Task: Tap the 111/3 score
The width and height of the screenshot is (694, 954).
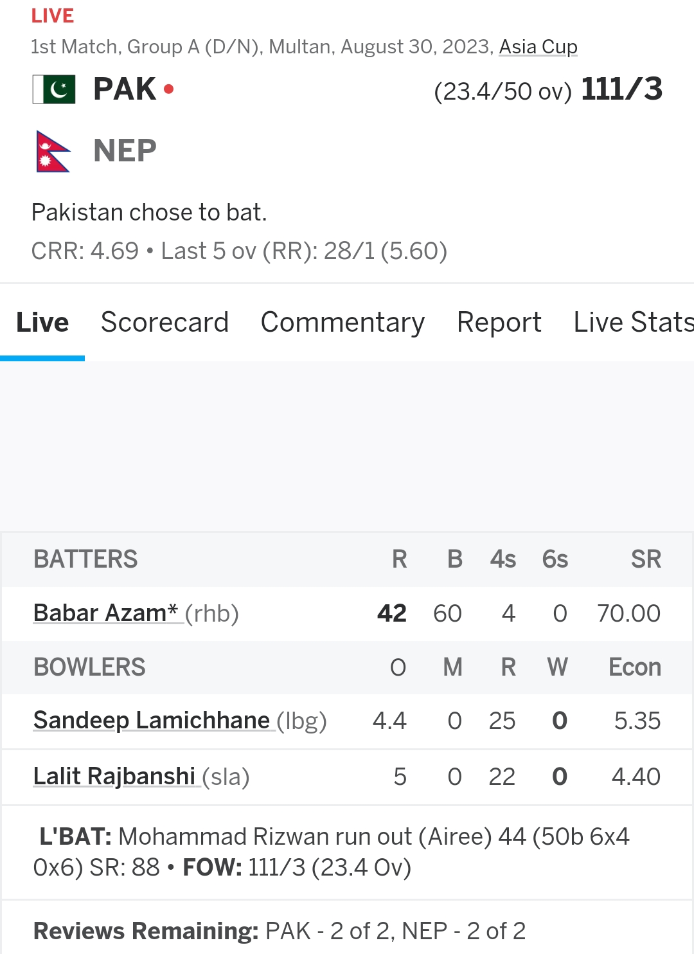Action: 621,89
